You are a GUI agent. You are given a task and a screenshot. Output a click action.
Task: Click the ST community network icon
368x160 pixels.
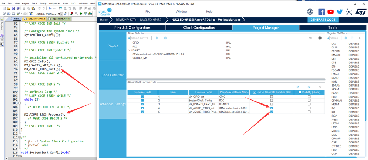(349, 12)
